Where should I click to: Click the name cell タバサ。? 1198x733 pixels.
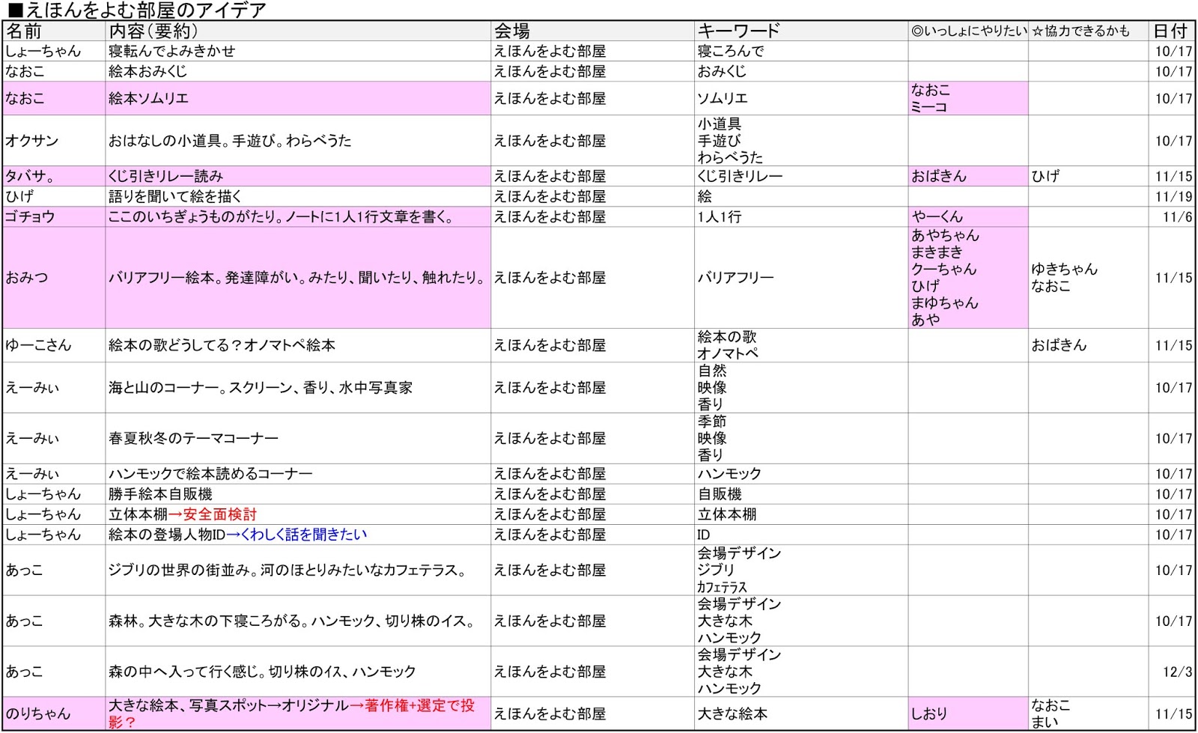(54, 176)
